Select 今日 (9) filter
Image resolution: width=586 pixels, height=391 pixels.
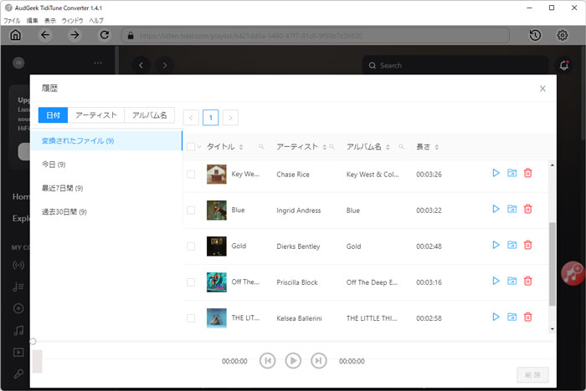point(106,165)
